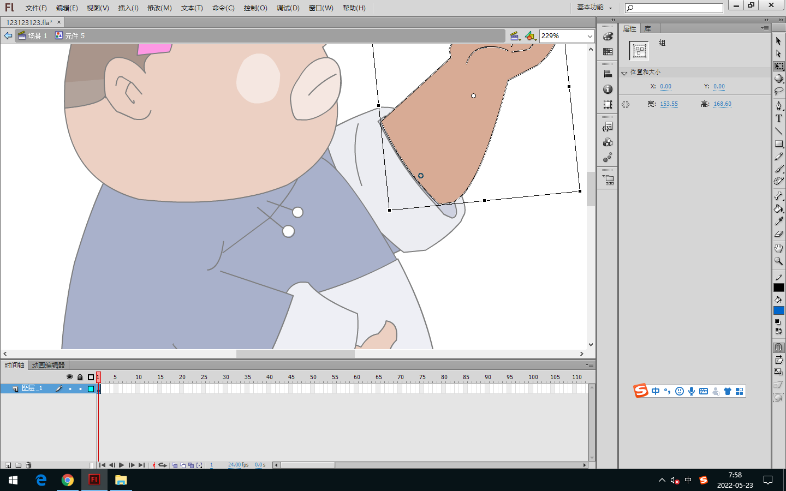The image size is (786, 491).
Task: Open the Align panel icon
Action: coord(608,74)
